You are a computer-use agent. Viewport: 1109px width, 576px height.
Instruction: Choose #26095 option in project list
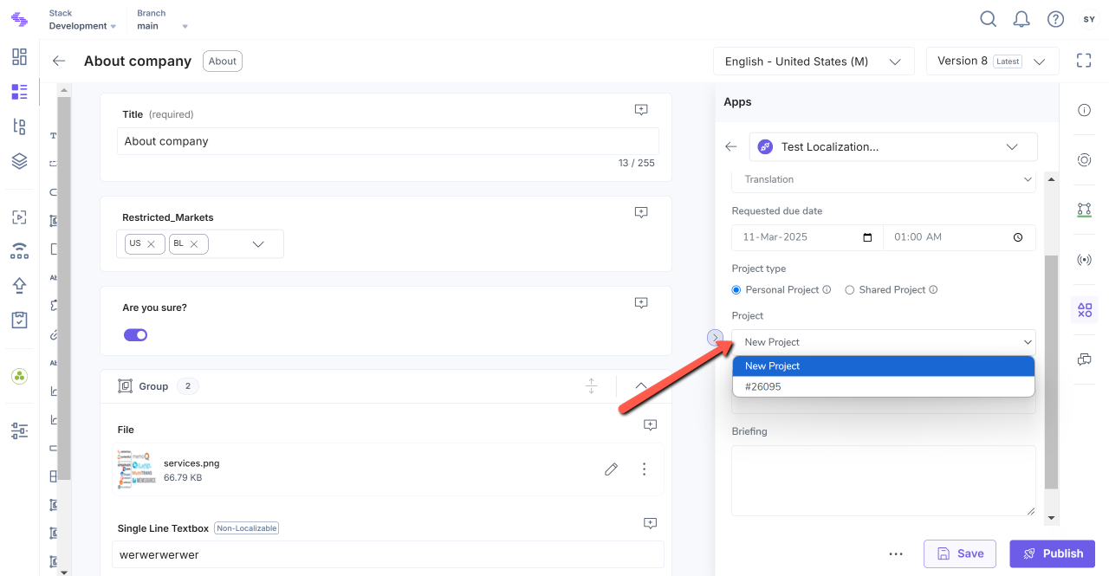point(884,387)
